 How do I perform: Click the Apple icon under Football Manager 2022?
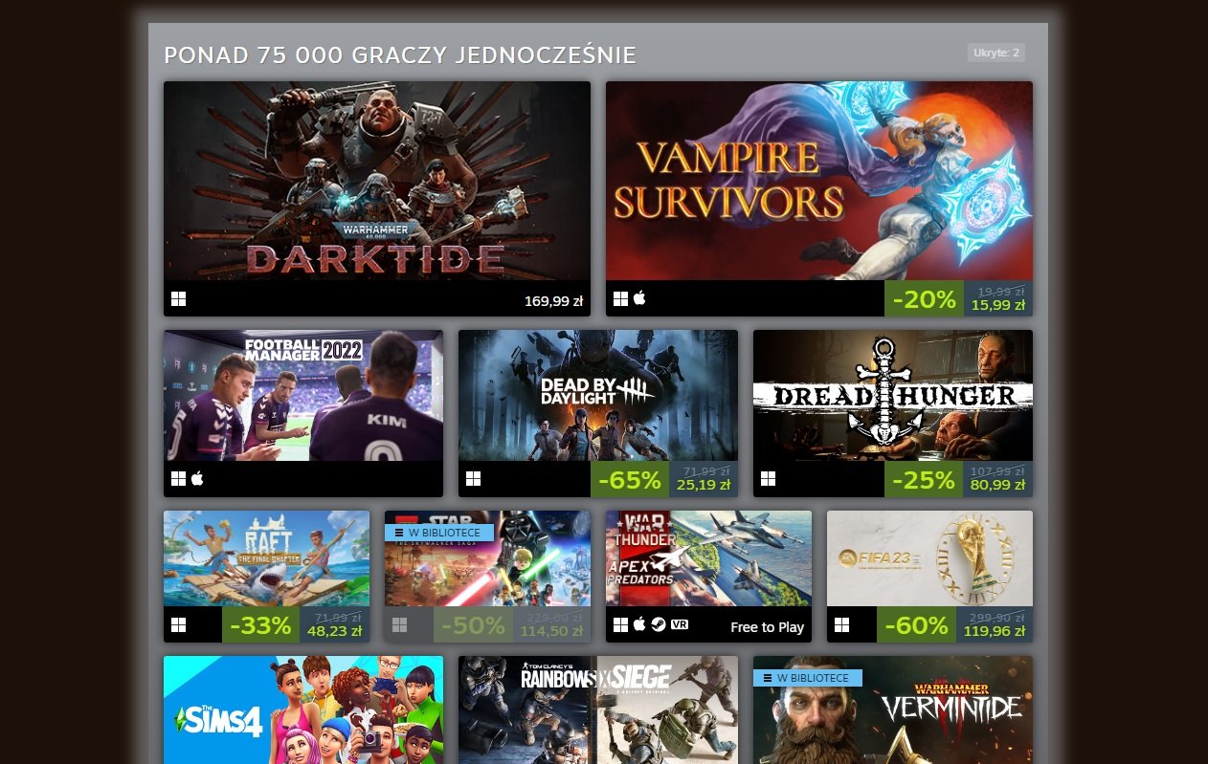coord(197,478)
